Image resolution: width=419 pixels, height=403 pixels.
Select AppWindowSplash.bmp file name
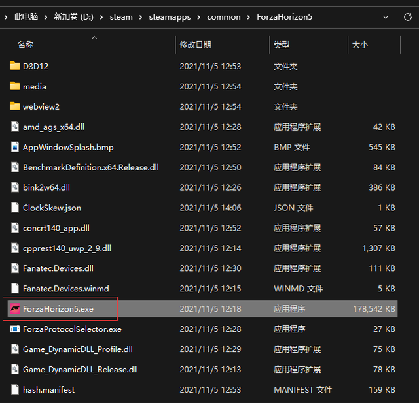(68, 148)
